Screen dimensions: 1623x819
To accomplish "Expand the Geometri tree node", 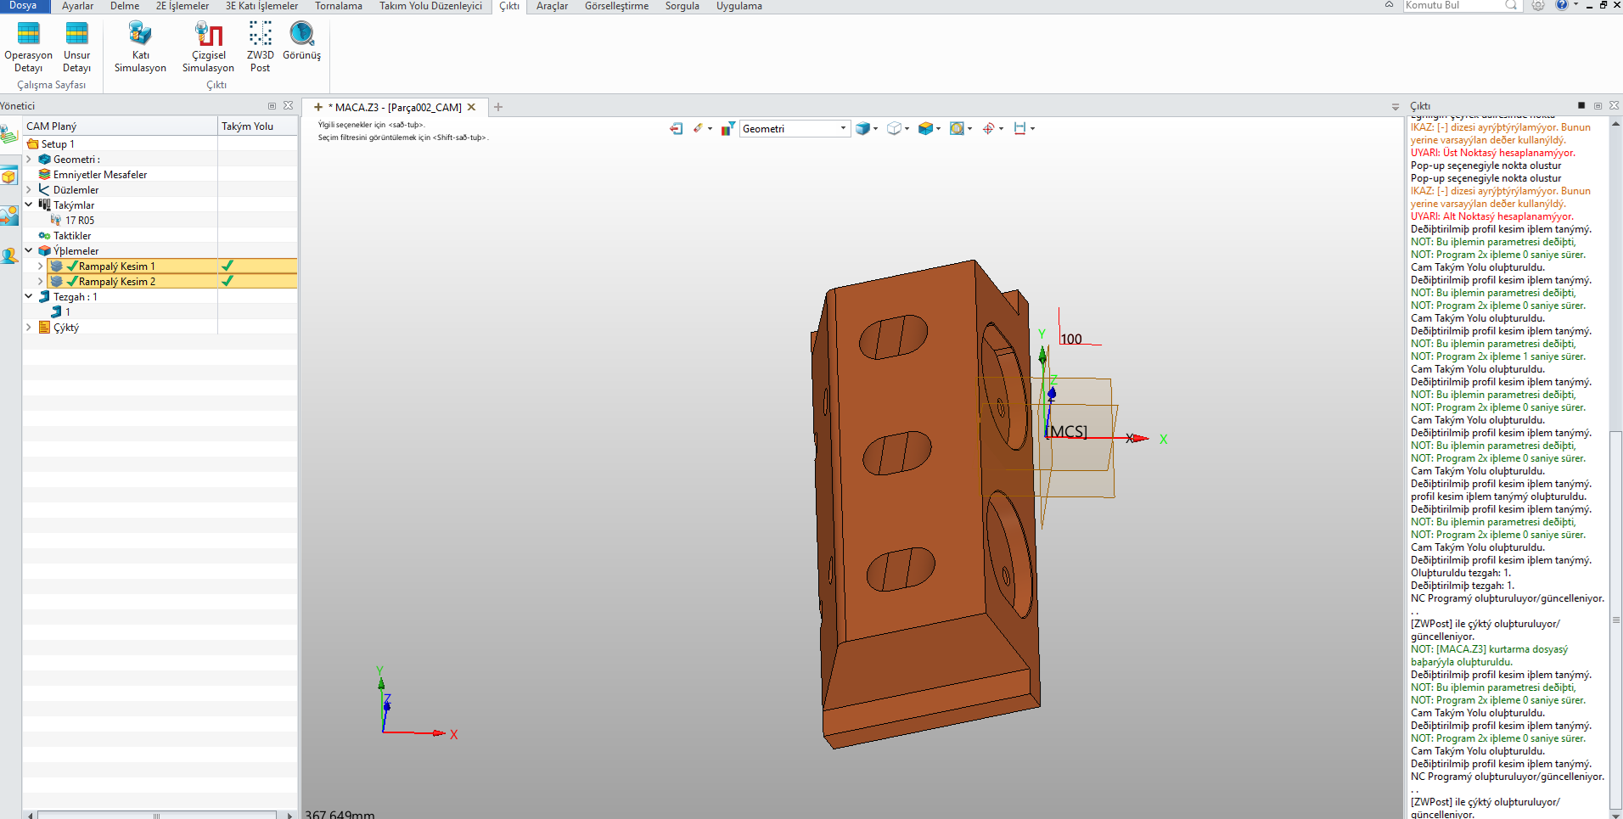I will tap(29, 159).
